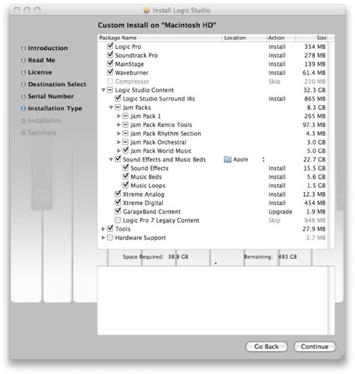This screenshot has width=355, height=374.
Task: Click the Installation Type step bullet icon
Action: coord(23,109)
